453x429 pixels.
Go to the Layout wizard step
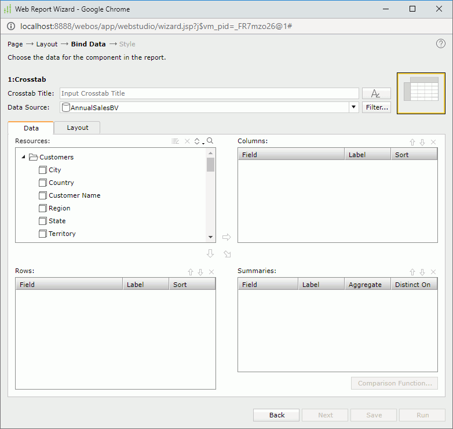click(x=47, y=44)
